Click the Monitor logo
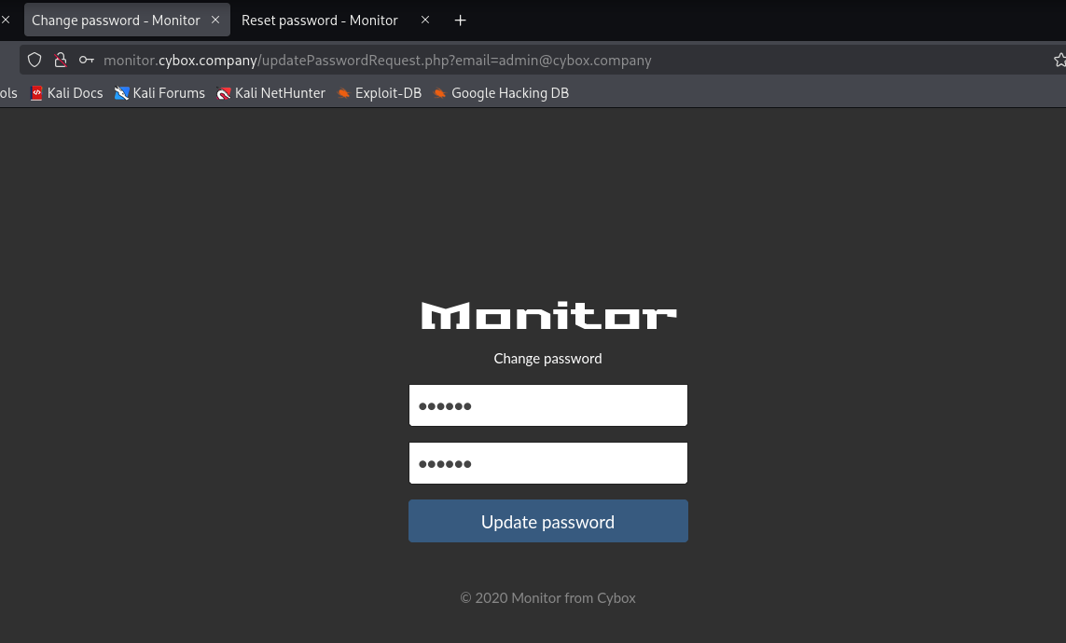1066x643 pixels. pos(548,316)
